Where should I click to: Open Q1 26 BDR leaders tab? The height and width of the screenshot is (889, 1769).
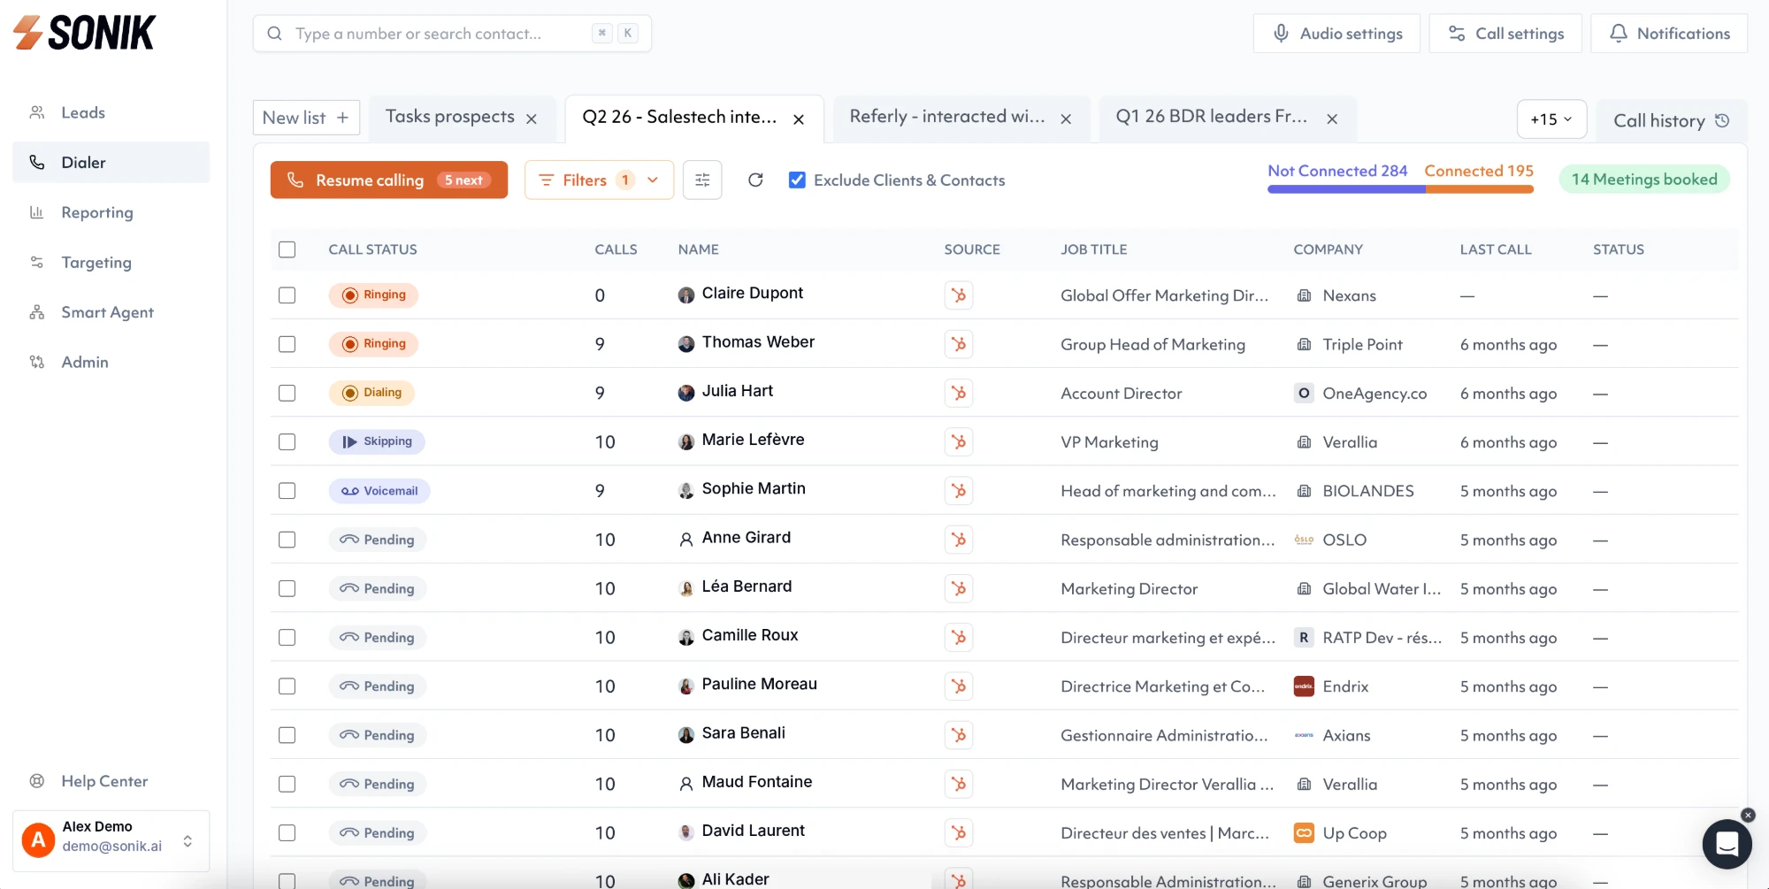[x=1211, y=117]
